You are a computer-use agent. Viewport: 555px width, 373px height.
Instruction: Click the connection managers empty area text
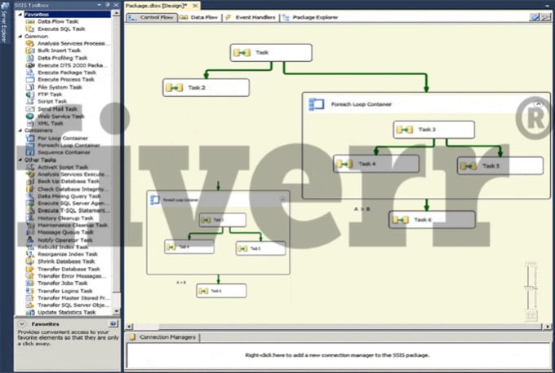coord(337,355)
